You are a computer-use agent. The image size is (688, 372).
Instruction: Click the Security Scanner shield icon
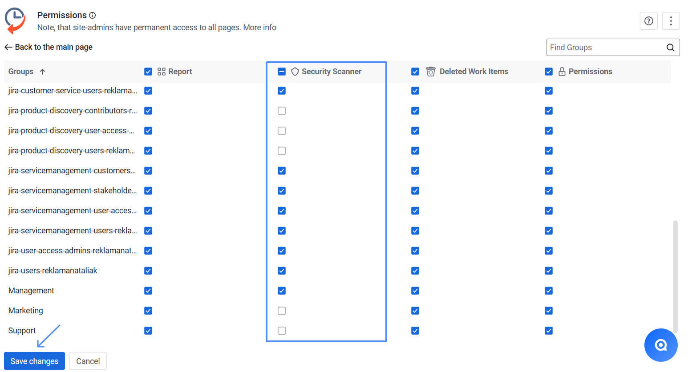coord(295,72)
